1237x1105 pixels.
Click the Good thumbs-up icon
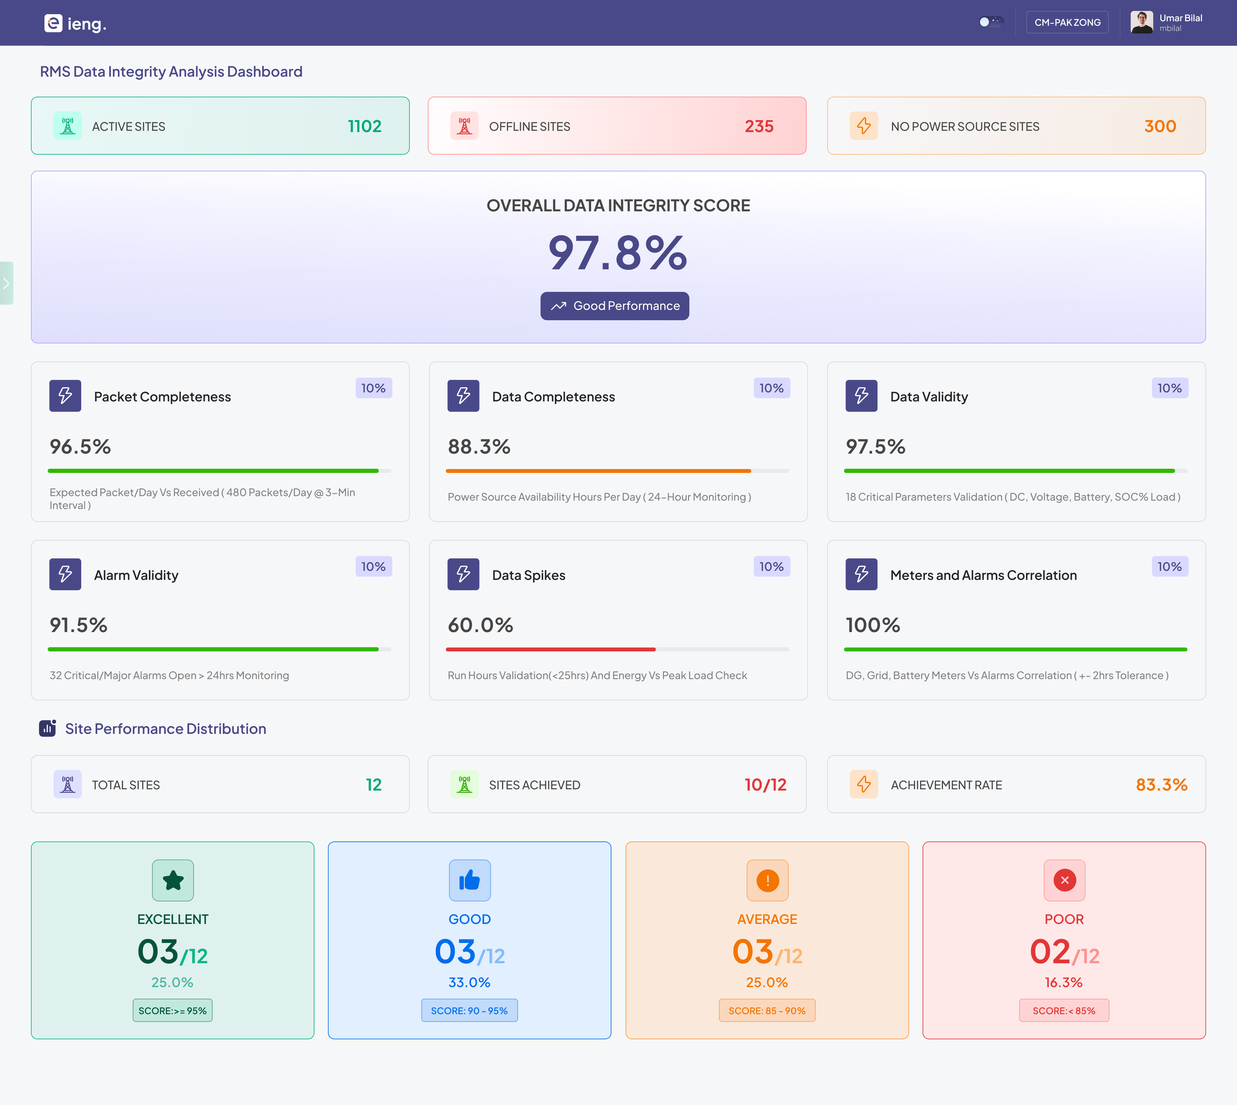point(470,880)
